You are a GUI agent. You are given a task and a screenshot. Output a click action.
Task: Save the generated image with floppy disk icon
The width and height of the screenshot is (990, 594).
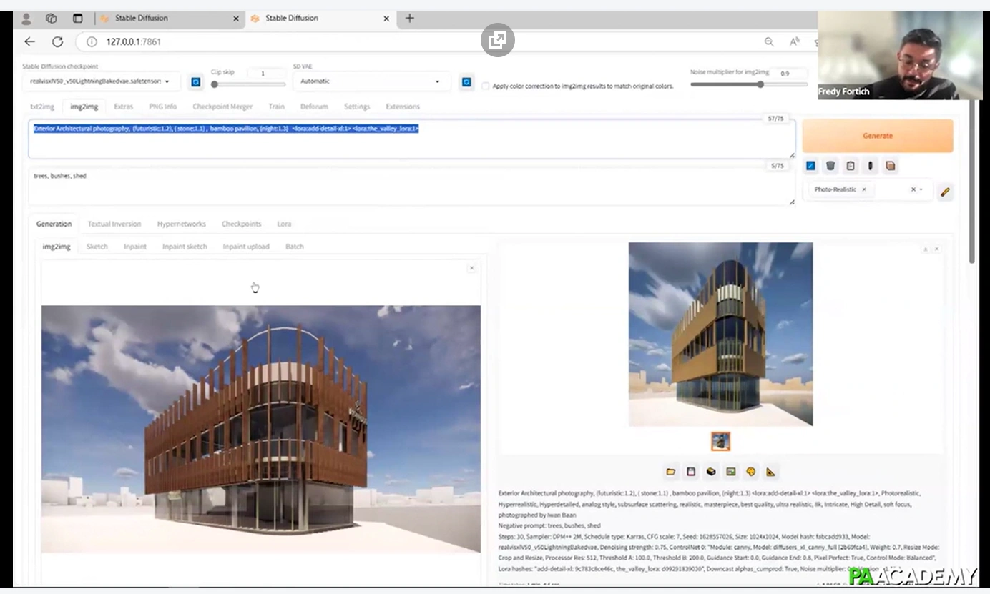pos(691,472)
